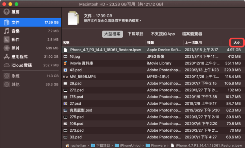Viewport: 245px width, 148px height.
Task: Sort the list by 種類 column header
Action: [x=150, y=42]
